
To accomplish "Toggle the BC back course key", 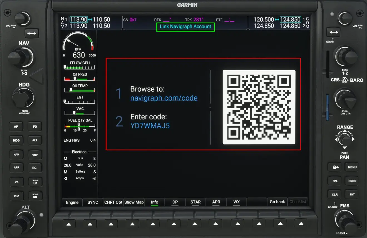I will coord(35,168).
